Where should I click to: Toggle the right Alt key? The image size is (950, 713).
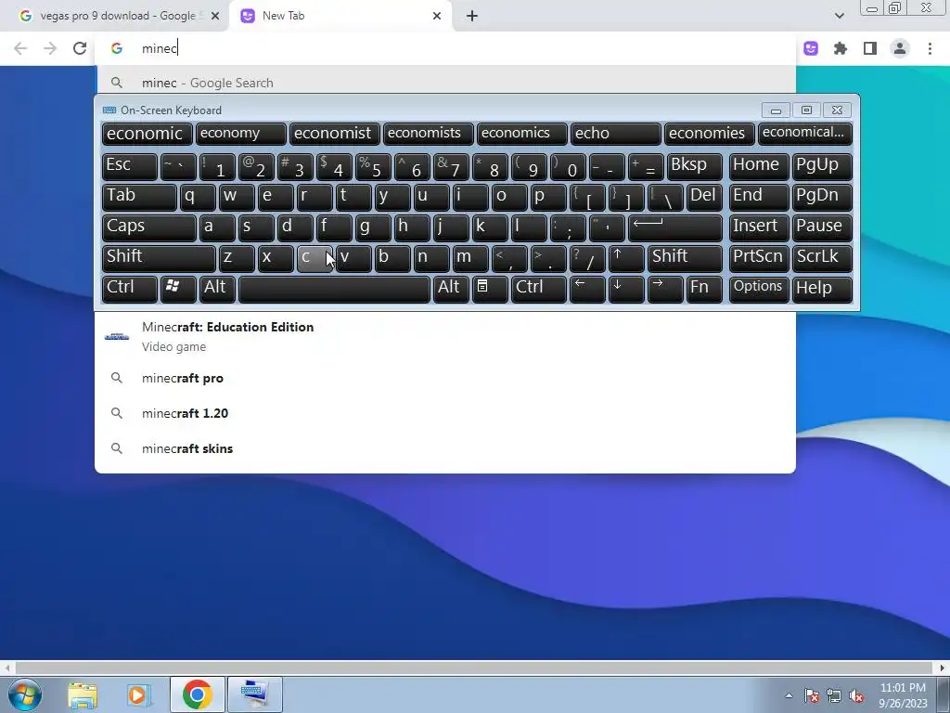point(451,290)
